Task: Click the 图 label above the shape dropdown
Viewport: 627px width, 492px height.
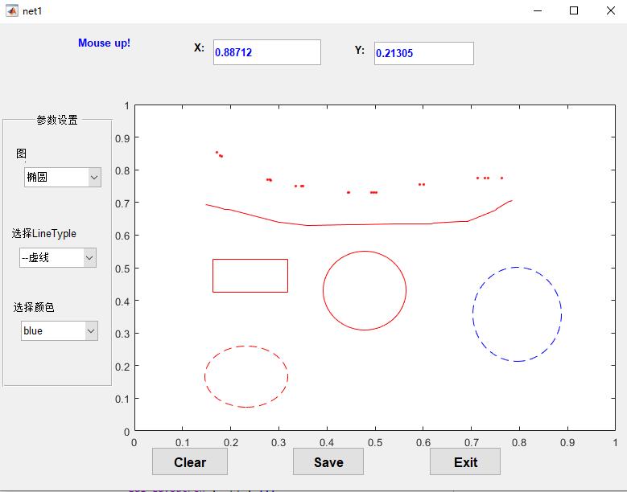Action: point(21,154)
